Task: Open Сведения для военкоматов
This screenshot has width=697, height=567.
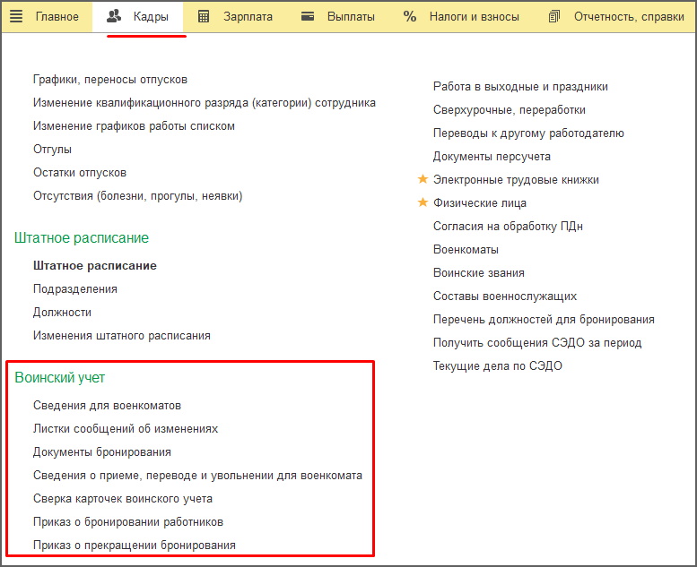Action: click(107, 406)
